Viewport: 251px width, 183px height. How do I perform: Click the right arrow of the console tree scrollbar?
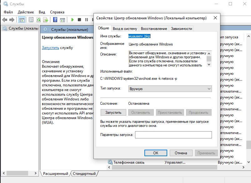point(36,173)
